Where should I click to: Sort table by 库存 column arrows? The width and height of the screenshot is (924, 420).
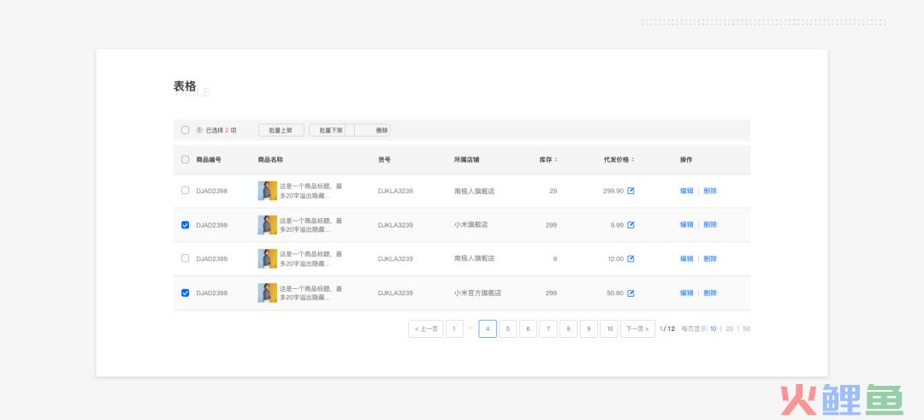[555, 160]
